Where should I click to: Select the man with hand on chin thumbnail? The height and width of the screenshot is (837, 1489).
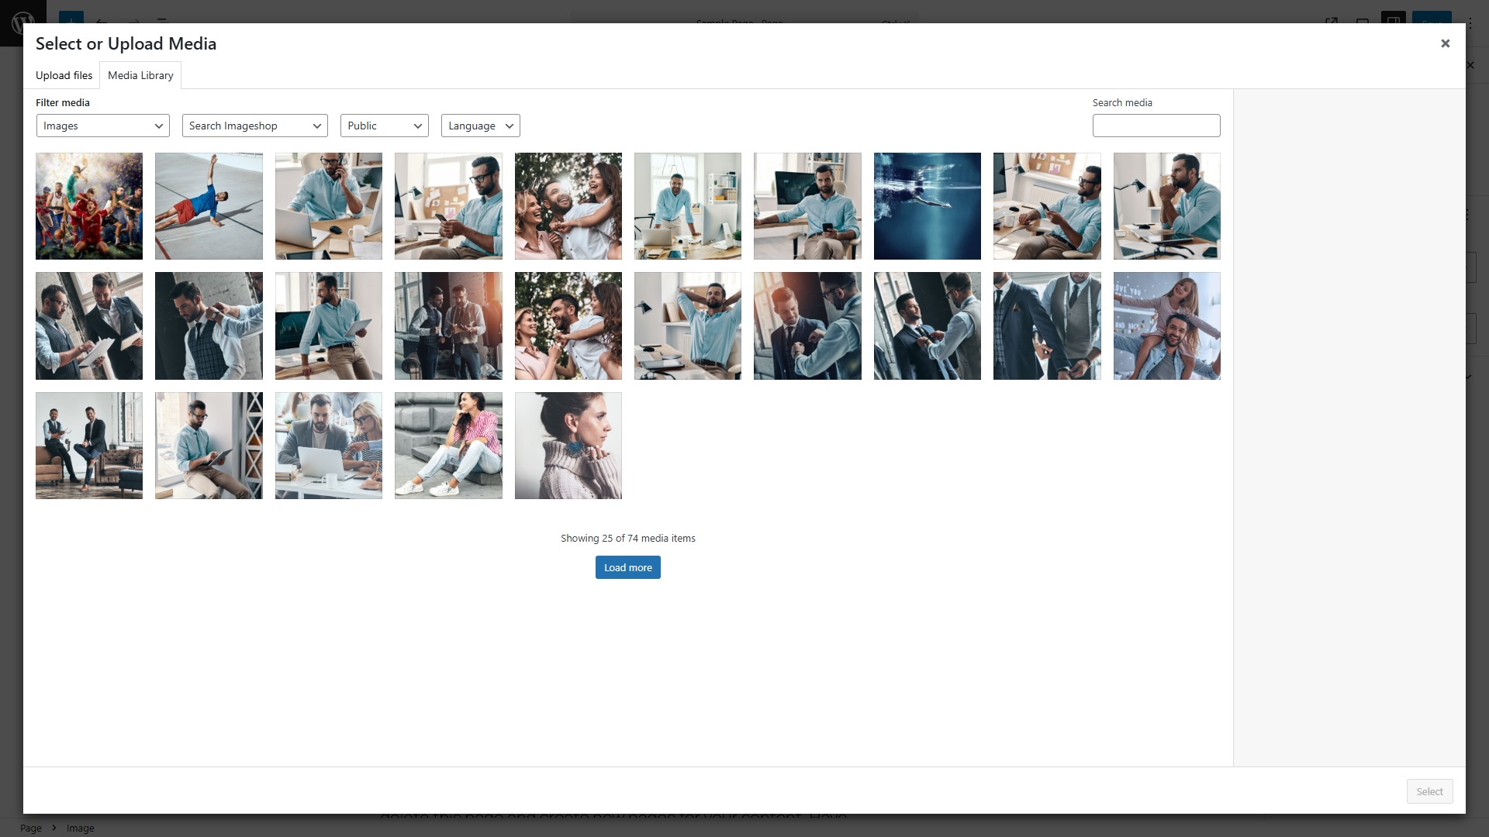pos(1167,206)
